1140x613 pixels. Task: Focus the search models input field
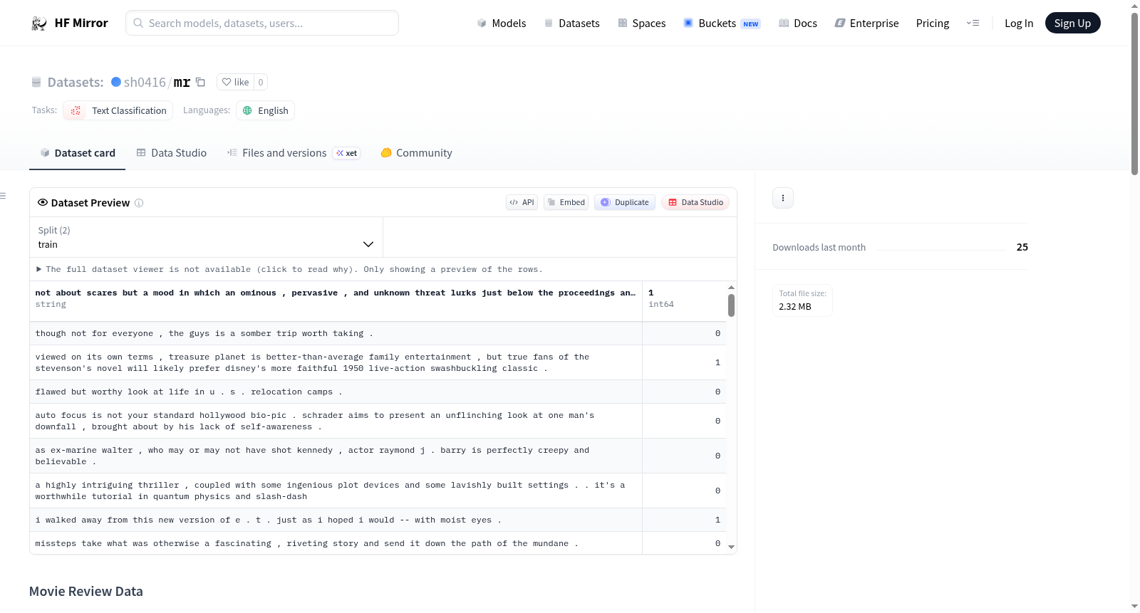click(262, 23)
